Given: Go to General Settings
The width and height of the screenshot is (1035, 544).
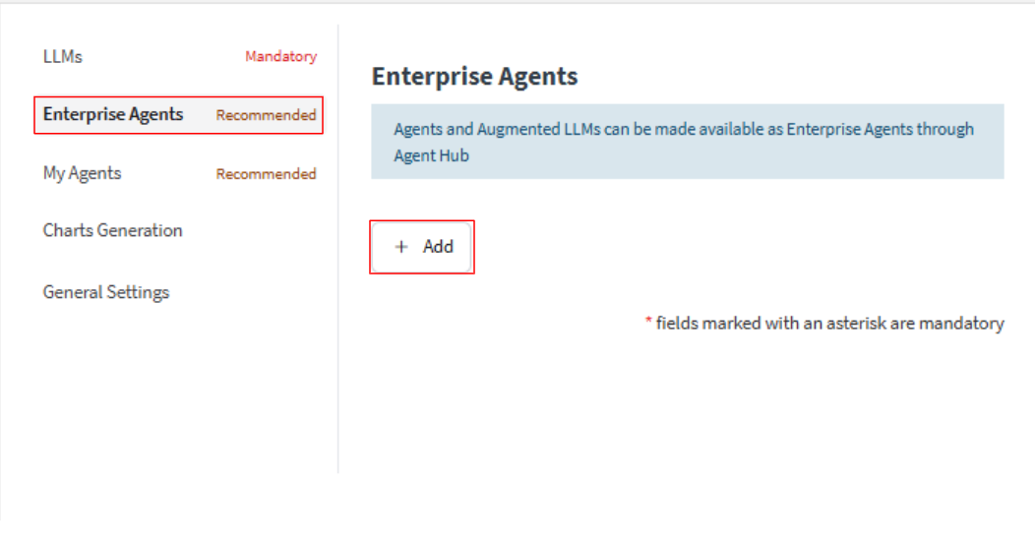Looking at the screenshot, I should pyautogui.click(x=106, y=292).
